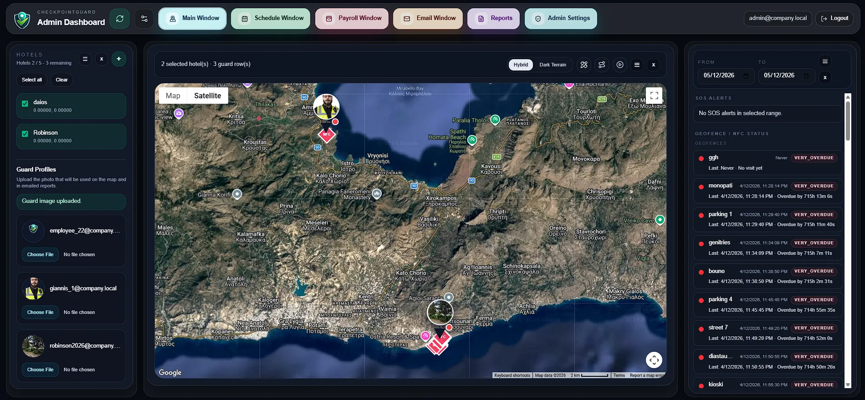The height and width of the screenshot is (400, 865).
Task: Click Keyboard shortcuts link on map
Action: [512, 375]
